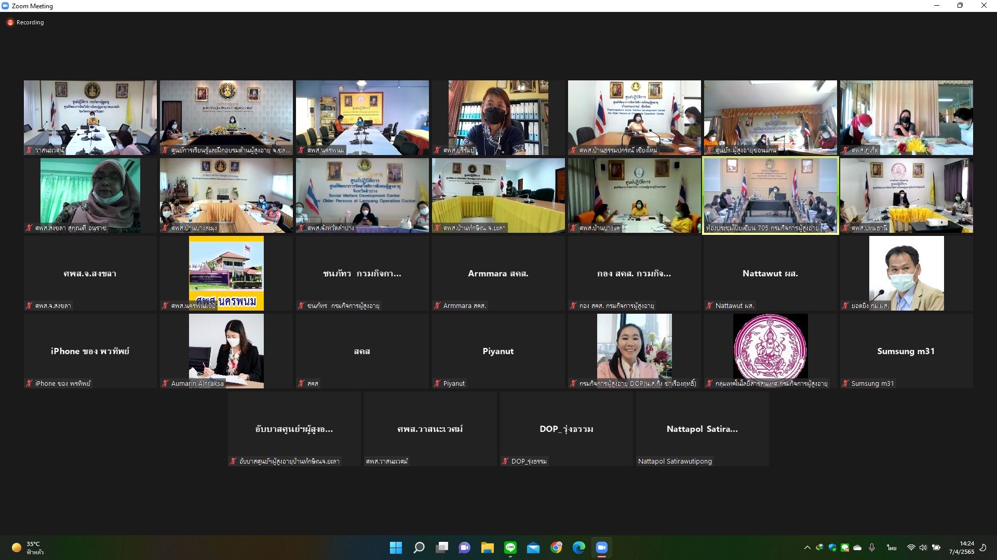997x560 pixels.
Task: Launch Google Chrome from taskbar
Action: pos(556,548)
